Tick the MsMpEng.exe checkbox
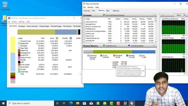Image resolution: width=188 pixels, height=106 pixels. tap(84, 29)
